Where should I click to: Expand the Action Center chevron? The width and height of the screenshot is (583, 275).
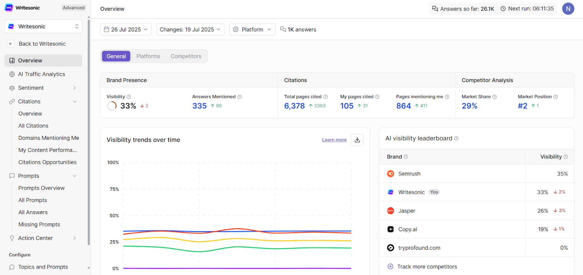coord(74,238)
